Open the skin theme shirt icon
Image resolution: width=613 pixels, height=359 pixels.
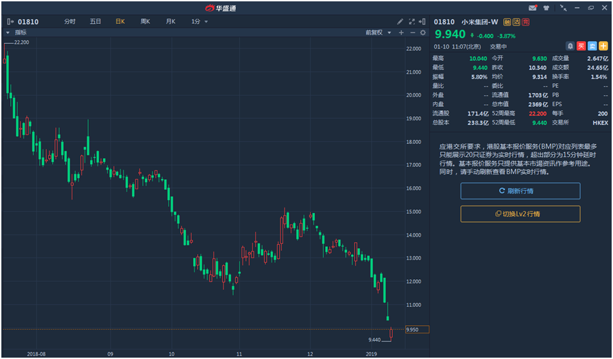(x=547, y=8)
